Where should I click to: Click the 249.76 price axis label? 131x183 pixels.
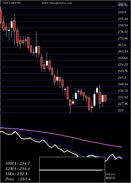click(x=123, y=71)
